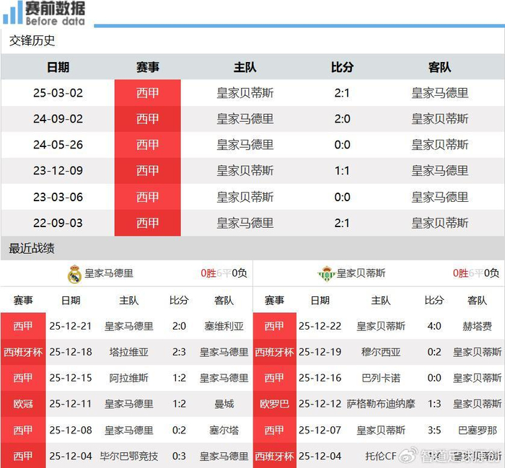
Task: Open the 塞维利亚 away team link
Action: [224, 326]
